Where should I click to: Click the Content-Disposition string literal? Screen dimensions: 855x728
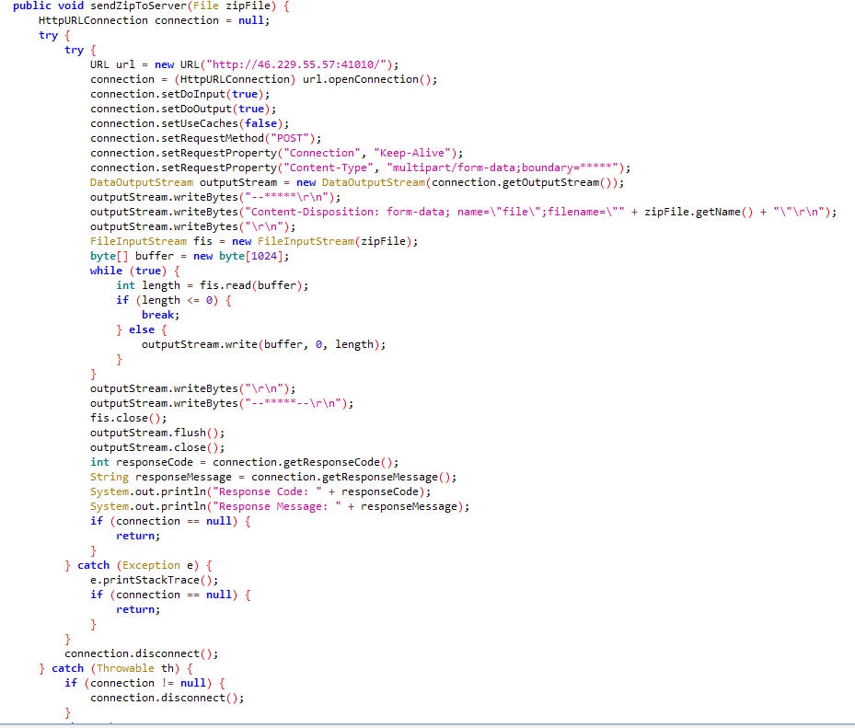434,212
